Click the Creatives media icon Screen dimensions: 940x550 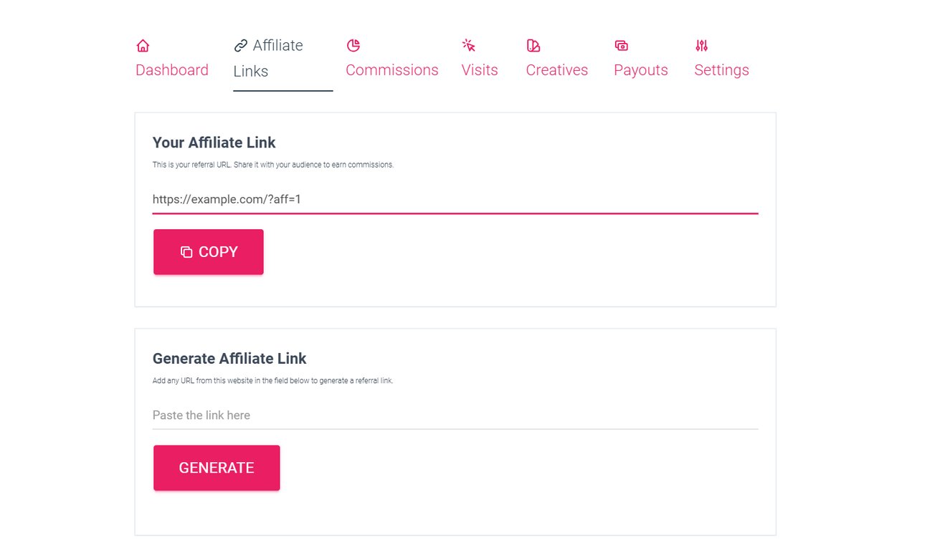[533, 44]
